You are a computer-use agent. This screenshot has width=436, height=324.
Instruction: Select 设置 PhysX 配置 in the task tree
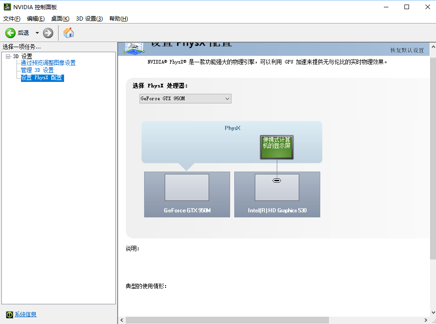pos(42,78)
